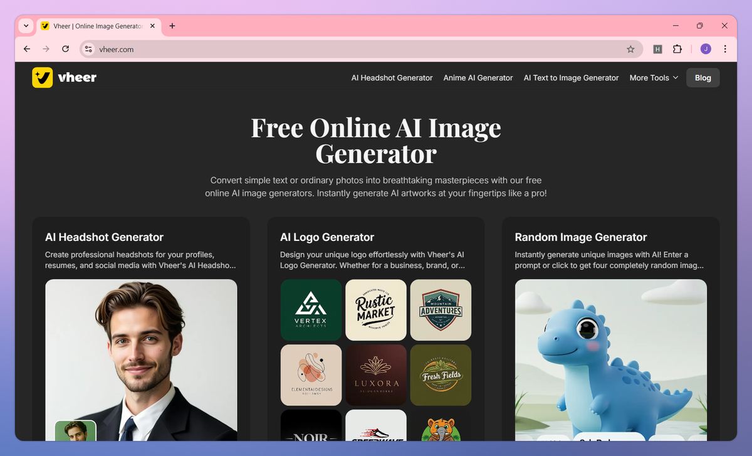
Task: Open the Random Image Generator card title
Action: click(x=581, y=237)
